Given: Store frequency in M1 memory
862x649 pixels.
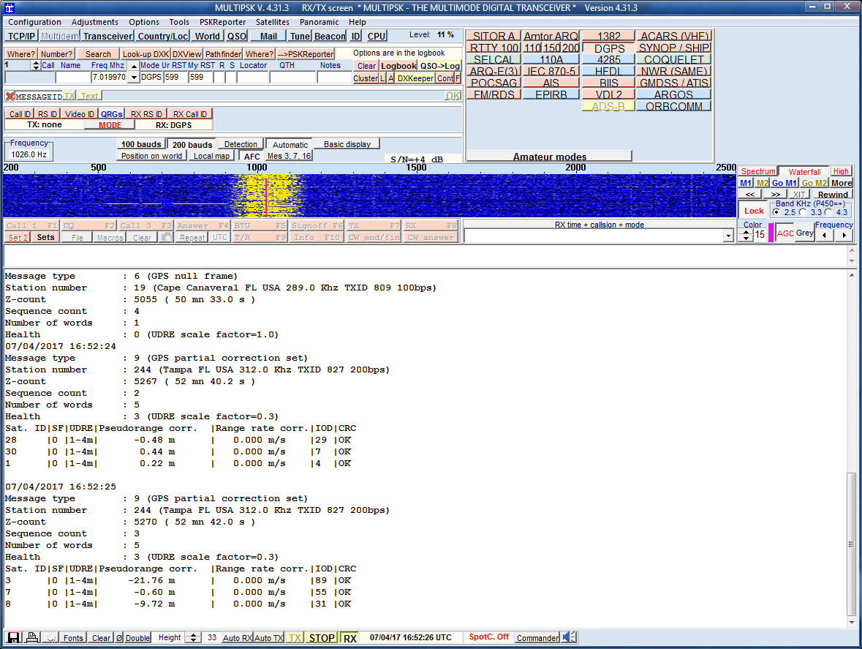Looking at the screenshot, I should (x=746, y=183).
